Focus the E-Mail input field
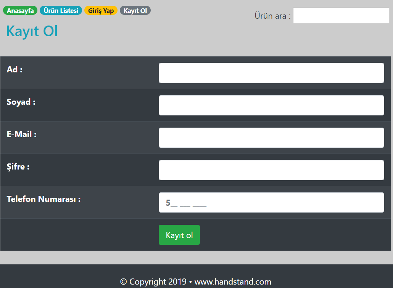393x288 pixels. pyautogui.click(x=271, y=138)
